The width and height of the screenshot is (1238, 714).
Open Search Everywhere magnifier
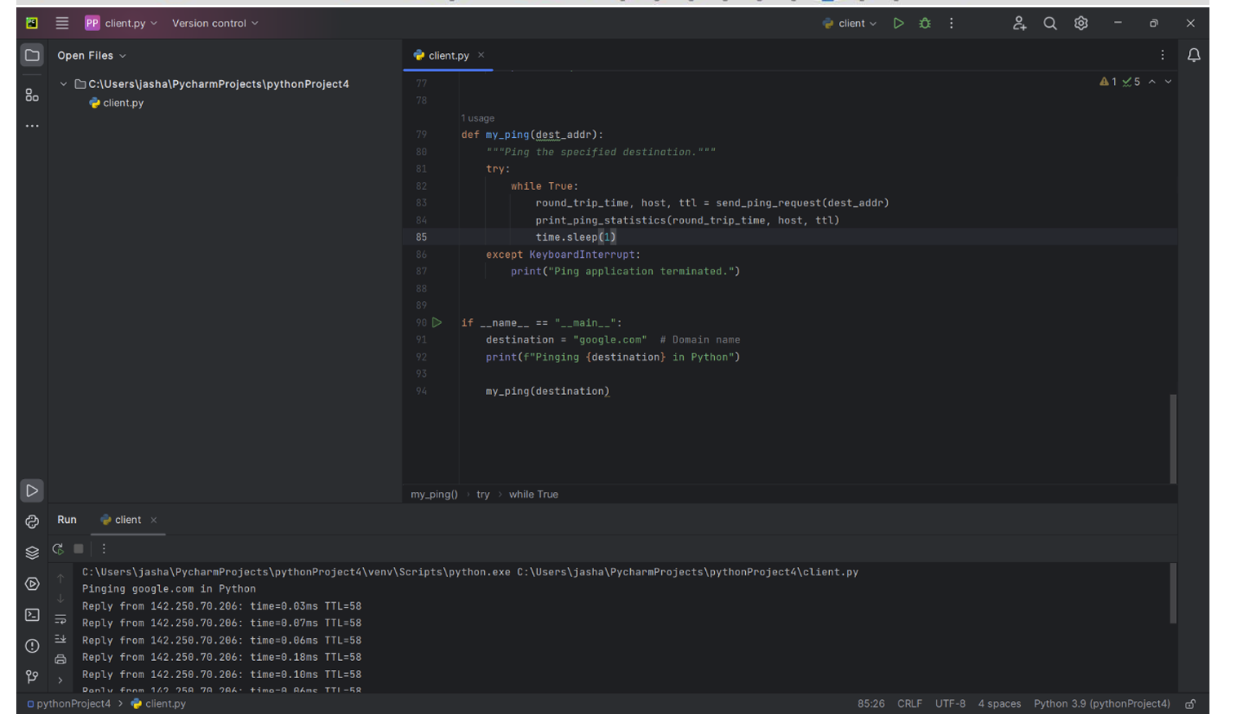[1050, 23]
